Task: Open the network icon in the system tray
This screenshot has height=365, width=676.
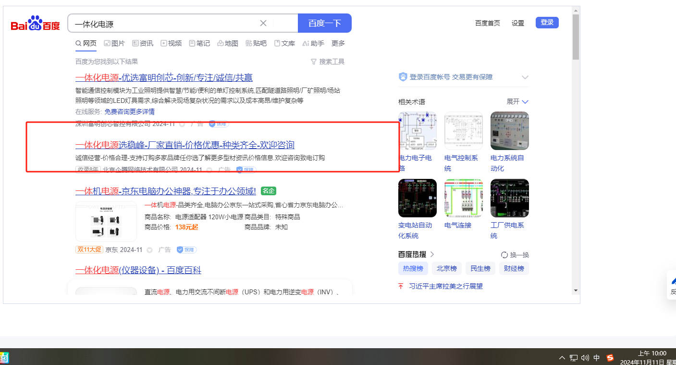Action: click(x=574, y=358)
